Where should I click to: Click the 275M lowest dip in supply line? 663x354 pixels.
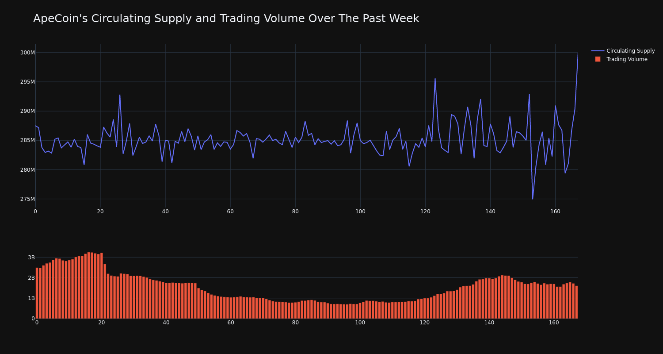(x=533, y=199)
